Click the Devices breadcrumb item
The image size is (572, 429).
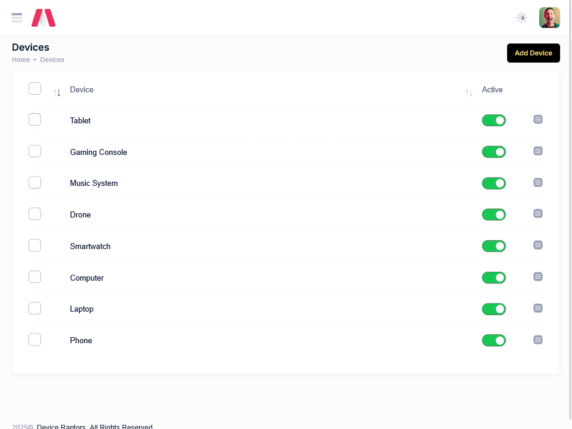click(x=52, y=60)
